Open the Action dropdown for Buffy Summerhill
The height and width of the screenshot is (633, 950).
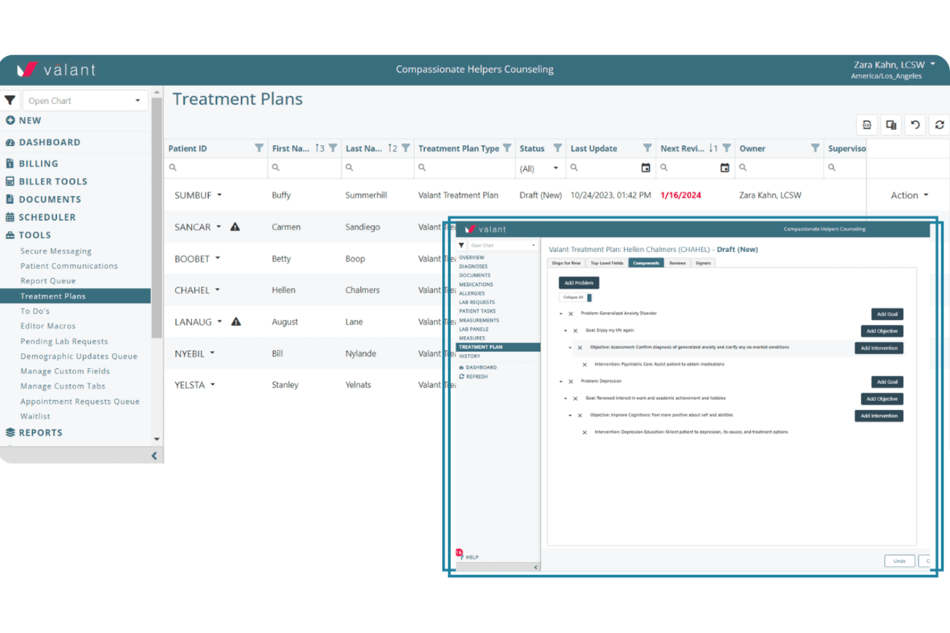(907, 195)
